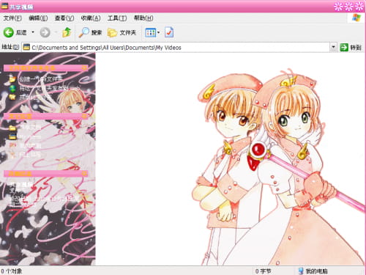Open the 文件(F) menu

pos(12,18)
